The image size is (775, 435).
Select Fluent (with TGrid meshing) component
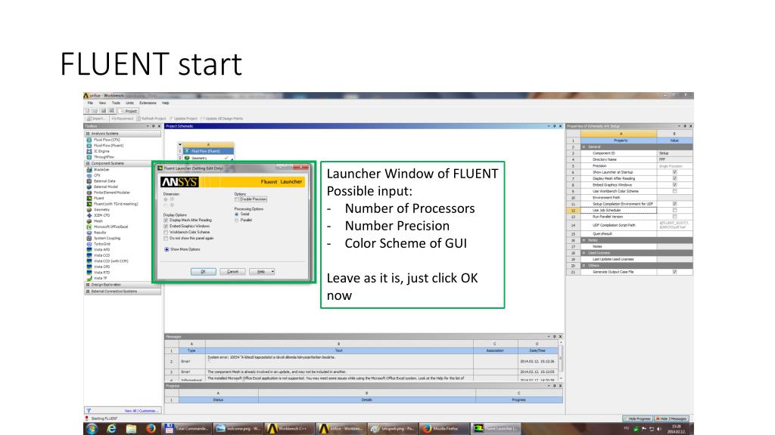point(115,204)
